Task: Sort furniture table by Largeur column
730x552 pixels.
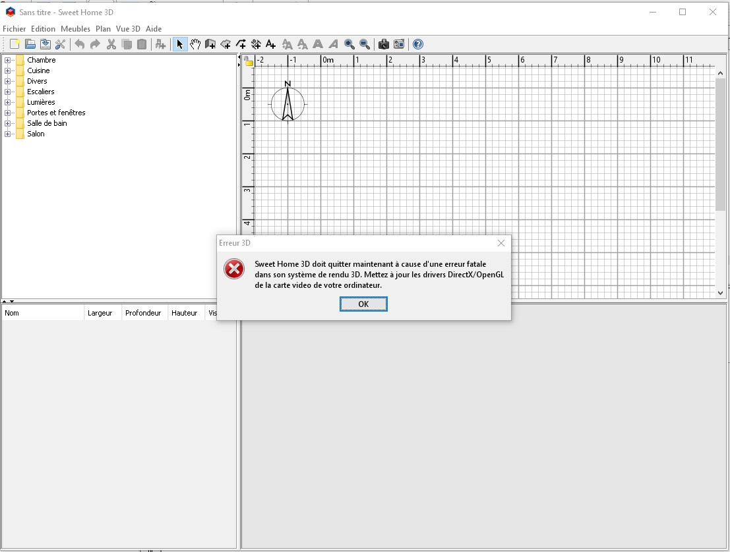Action: pyautogui.click(x=103, y=313)
